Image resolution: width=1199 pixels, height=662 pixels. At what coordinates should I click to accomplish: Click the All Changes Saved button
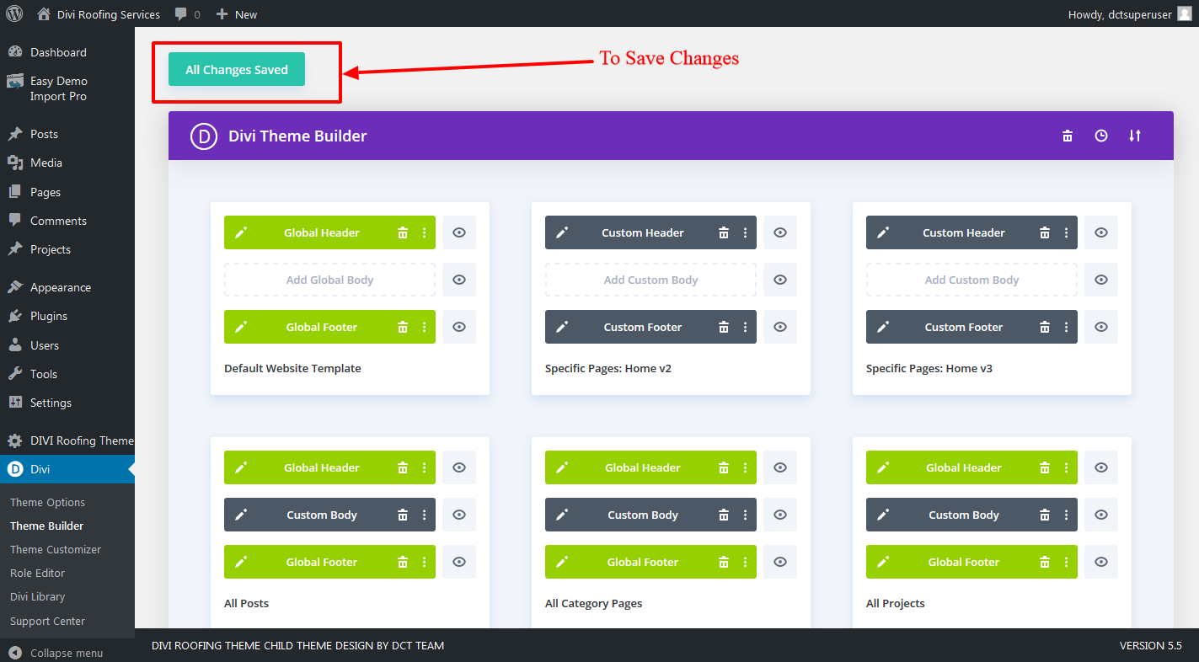[x=237, y=70]
